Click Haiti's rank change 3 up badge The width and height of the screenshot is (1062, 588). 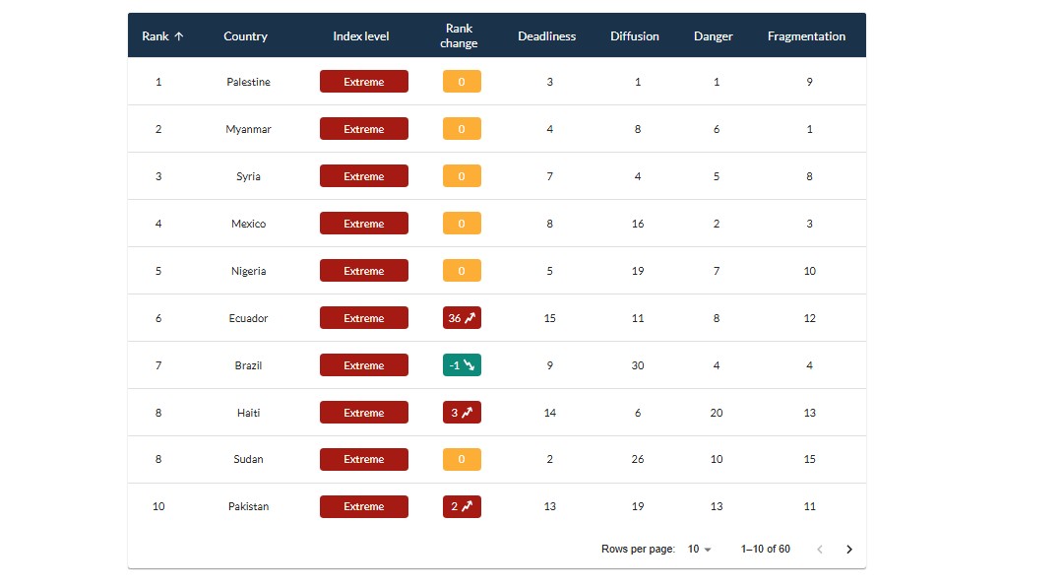point(462,413)
